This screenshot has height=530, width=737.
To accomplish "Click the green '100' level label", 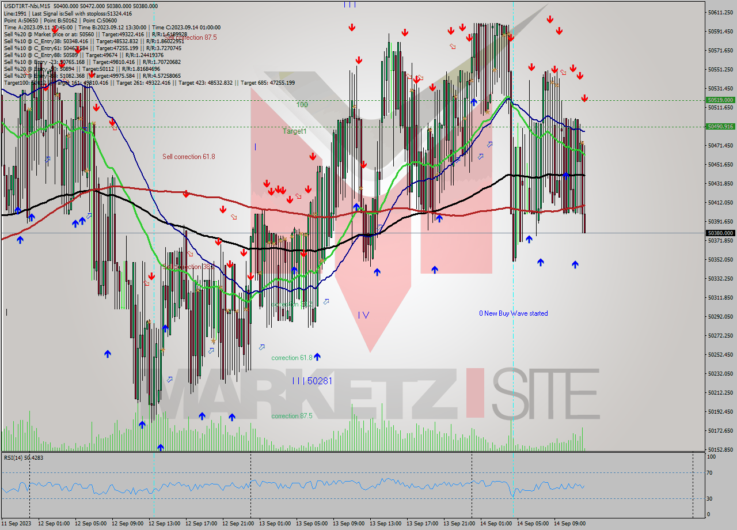I will coord(302,105).
